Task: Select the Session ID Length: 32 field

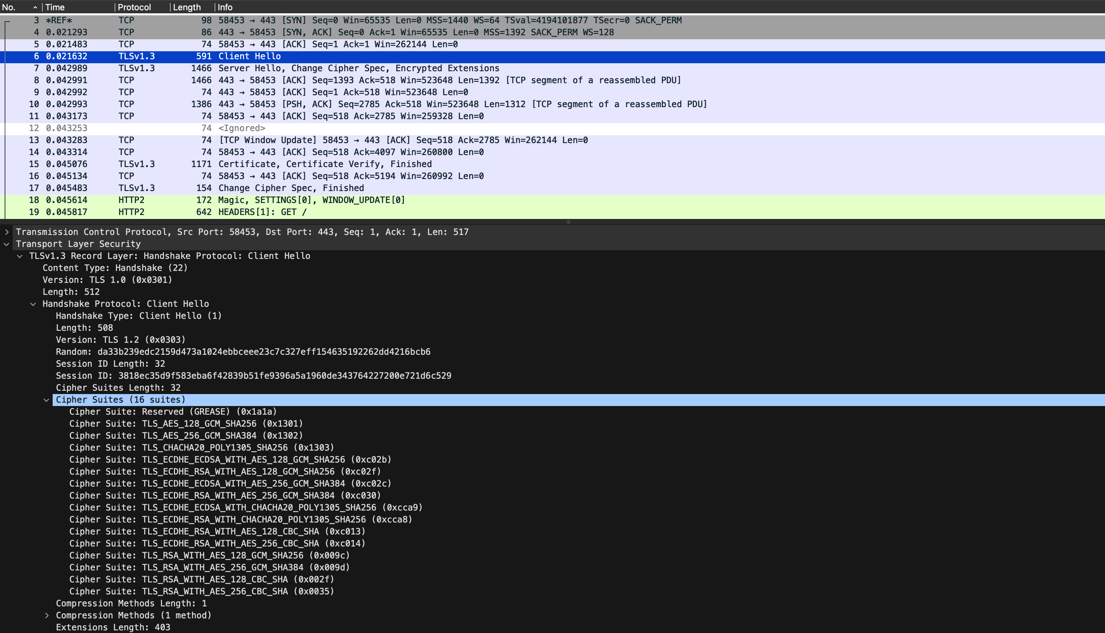Action: (111, 364)
